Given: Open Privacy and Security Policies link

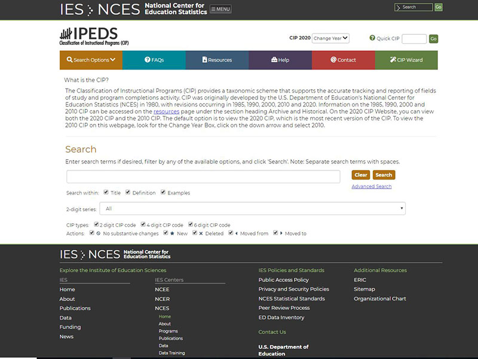Looking at the screenshot, I should [x=293, y=289].
